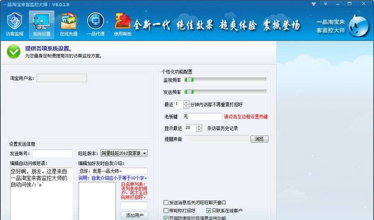
Task: Minimize the window
Action: tap(338, 4)
